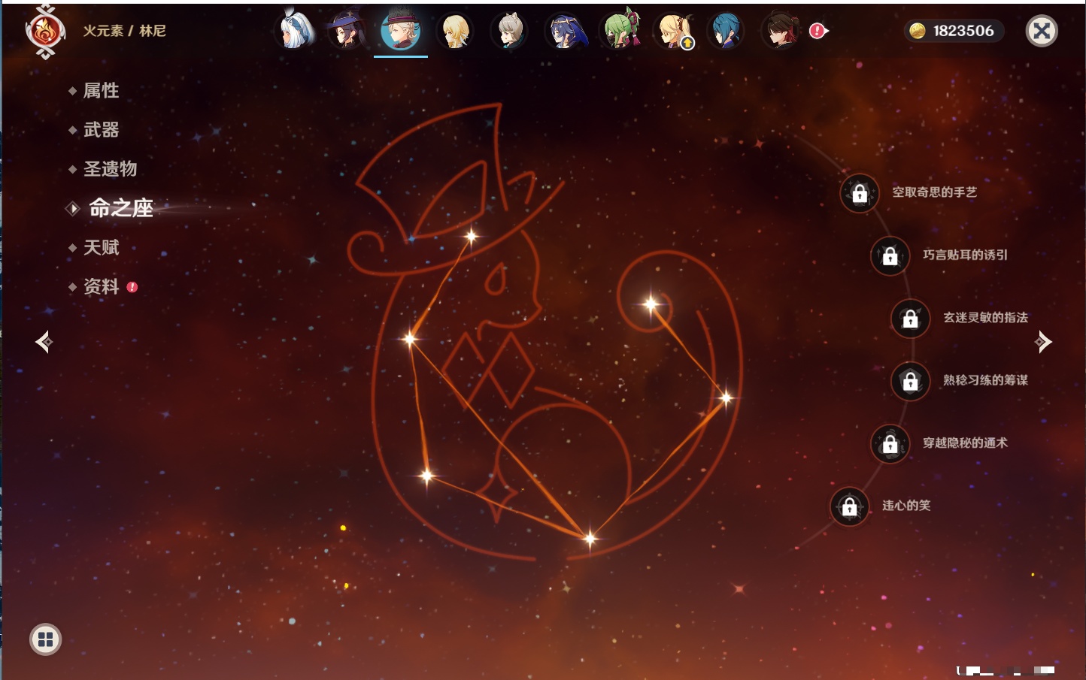Click the lock icon beside 巧言贴耳的诱引

(890, 255)
